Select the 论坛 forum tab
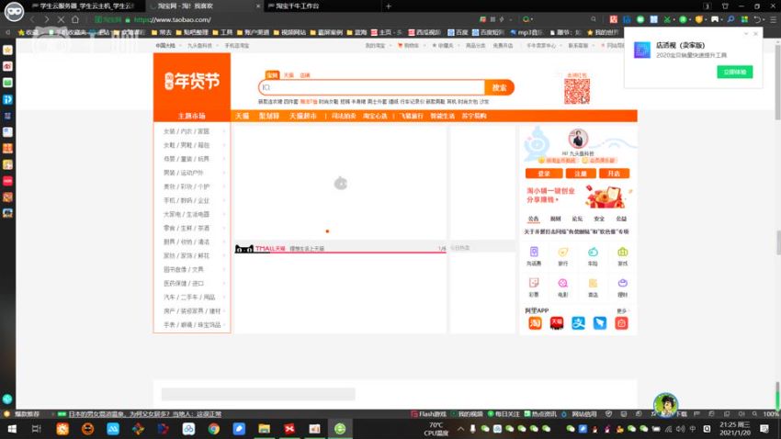 tap(577, 219)
